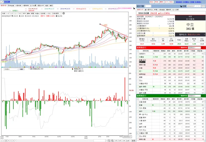Click the 今天 button
The image size is (206, 142).
point(203,6)
